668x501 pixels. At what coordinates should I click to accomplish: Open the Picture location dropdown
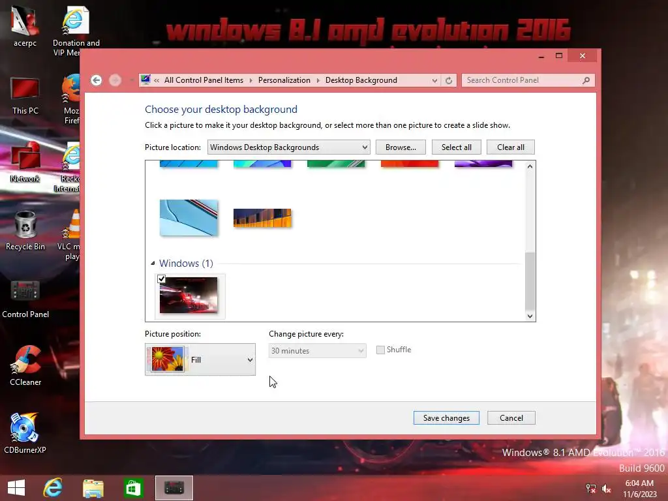click(x=289, y=147)
